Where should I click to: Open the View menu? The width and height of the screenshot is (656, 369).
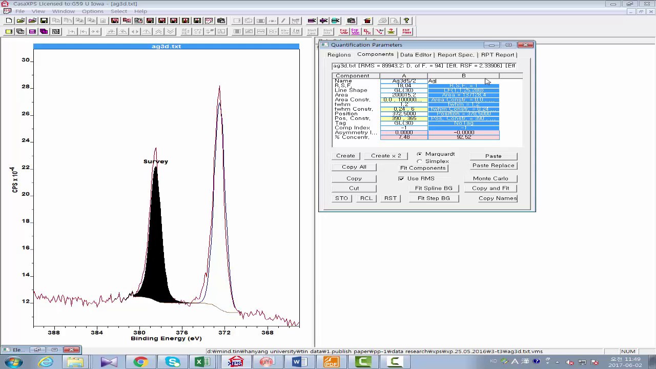click(38, 11)
